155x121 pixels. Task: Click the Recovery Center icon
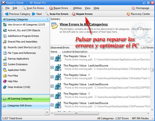coord(128,14)
